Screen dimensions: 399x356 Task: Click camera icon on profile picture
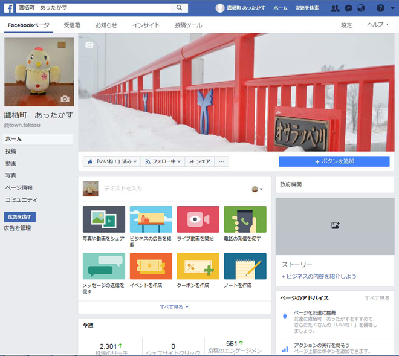tap(65, 99)
